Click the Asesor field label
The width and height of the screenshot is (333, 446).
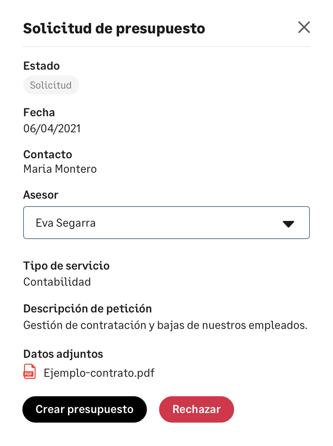click(x=41, y=195)
